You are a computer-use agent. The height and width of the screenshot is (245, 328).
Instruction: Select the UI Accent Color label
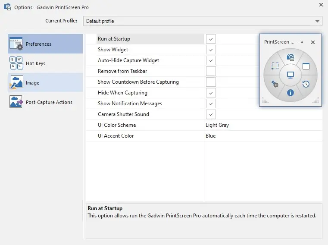pos(116,136)
